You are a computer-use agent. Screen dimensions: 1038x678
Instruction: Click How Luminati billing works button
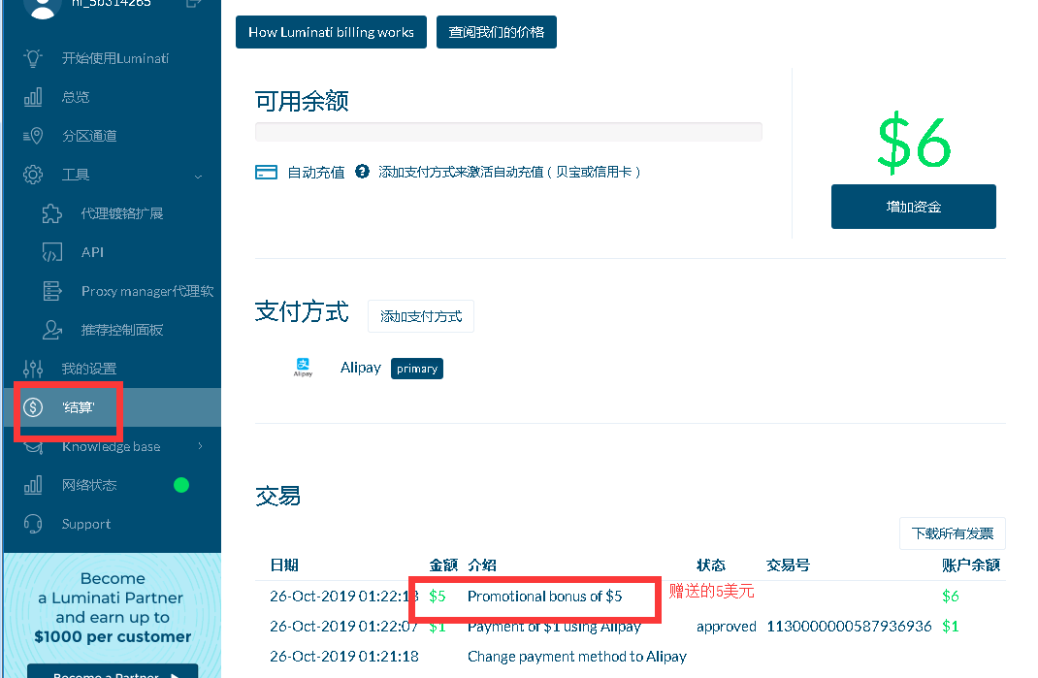coord(331,32)
